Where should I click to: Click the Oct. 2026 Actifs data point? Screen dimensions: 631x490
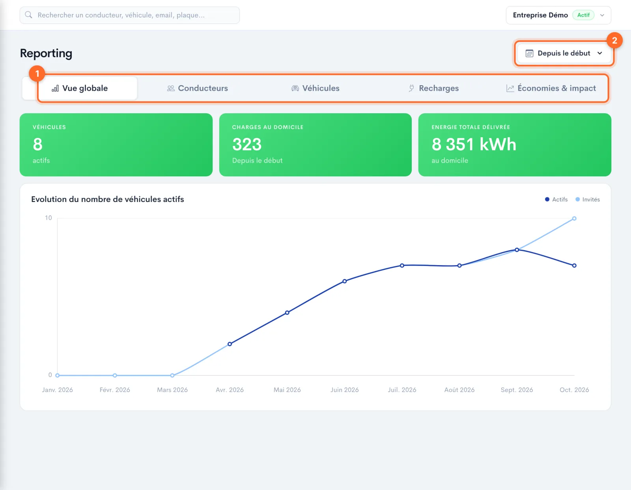574,266
